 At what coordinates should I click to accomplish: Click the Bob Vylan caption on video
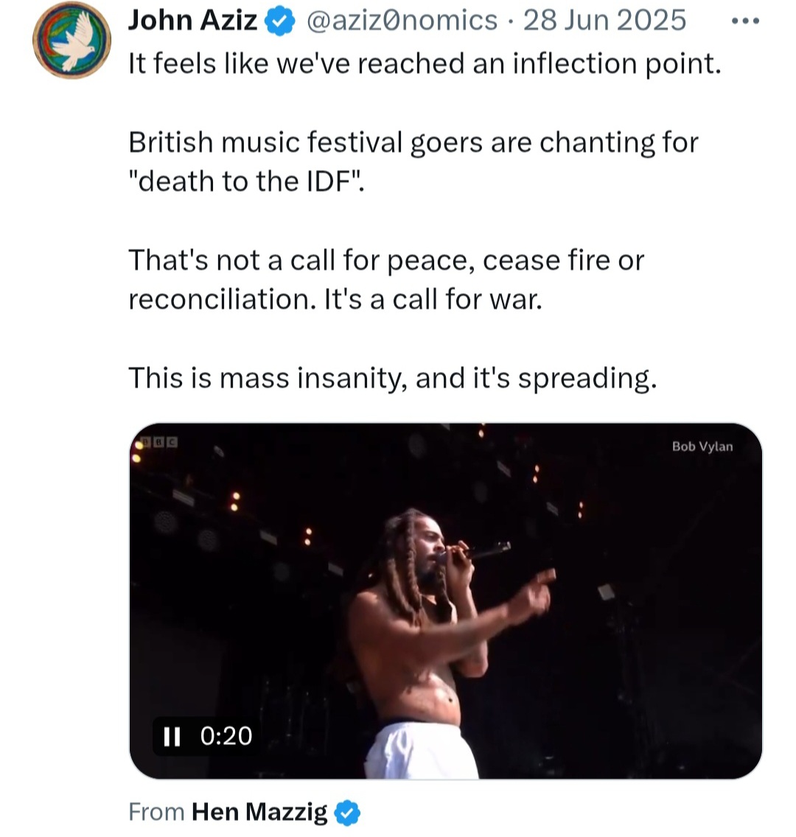[x=702, y=446]
